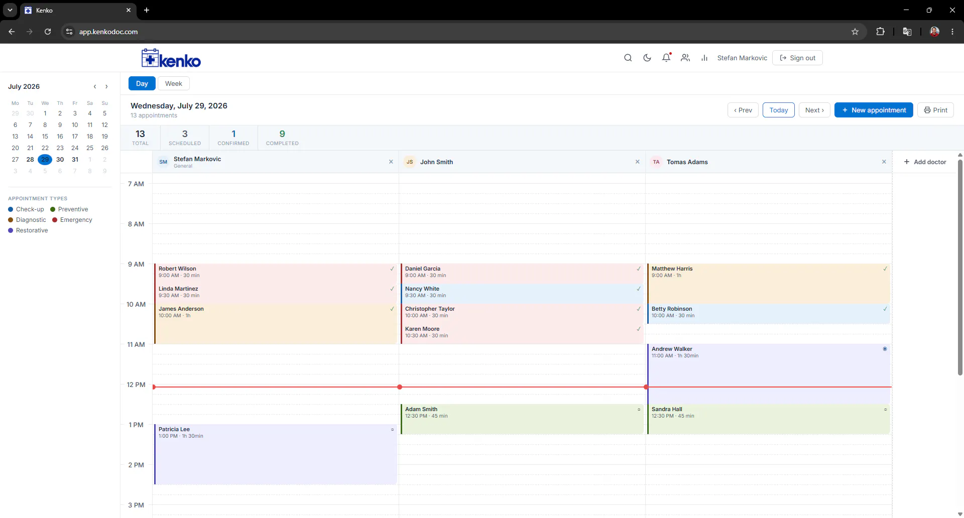Open James Anderson appointment
964x518 pixels.
[x=276, y=324]
